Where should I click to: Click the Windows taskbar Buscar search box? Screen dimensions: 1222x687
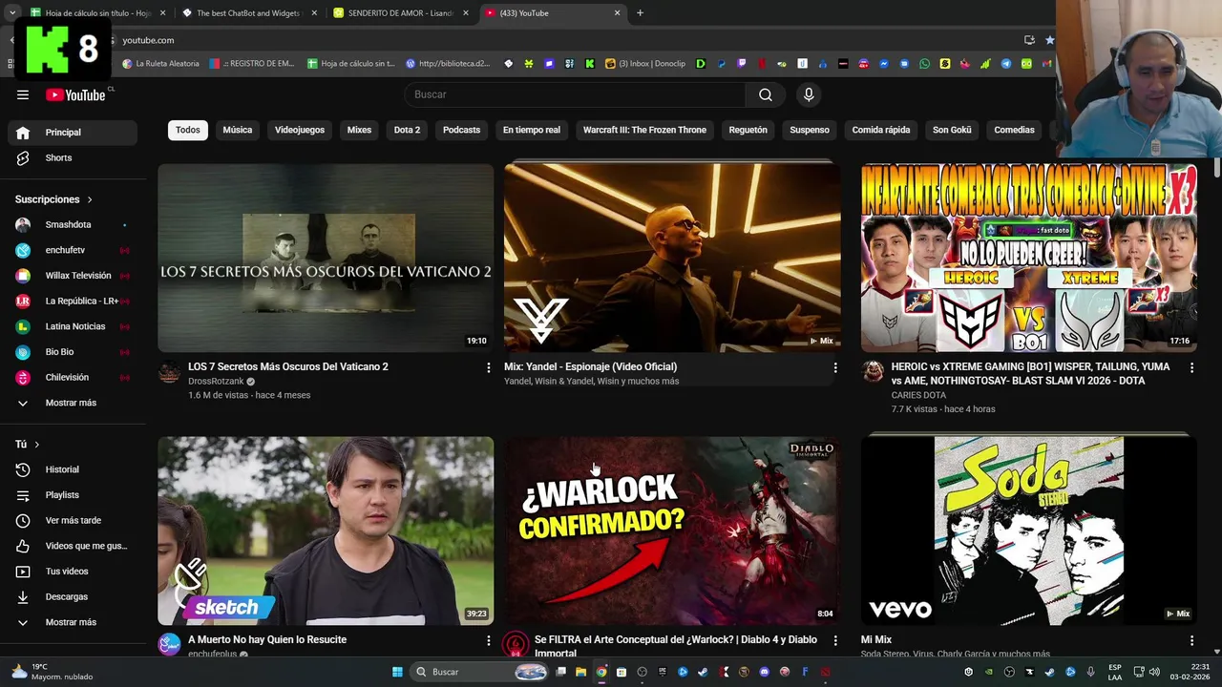click(x=479, y=672)
